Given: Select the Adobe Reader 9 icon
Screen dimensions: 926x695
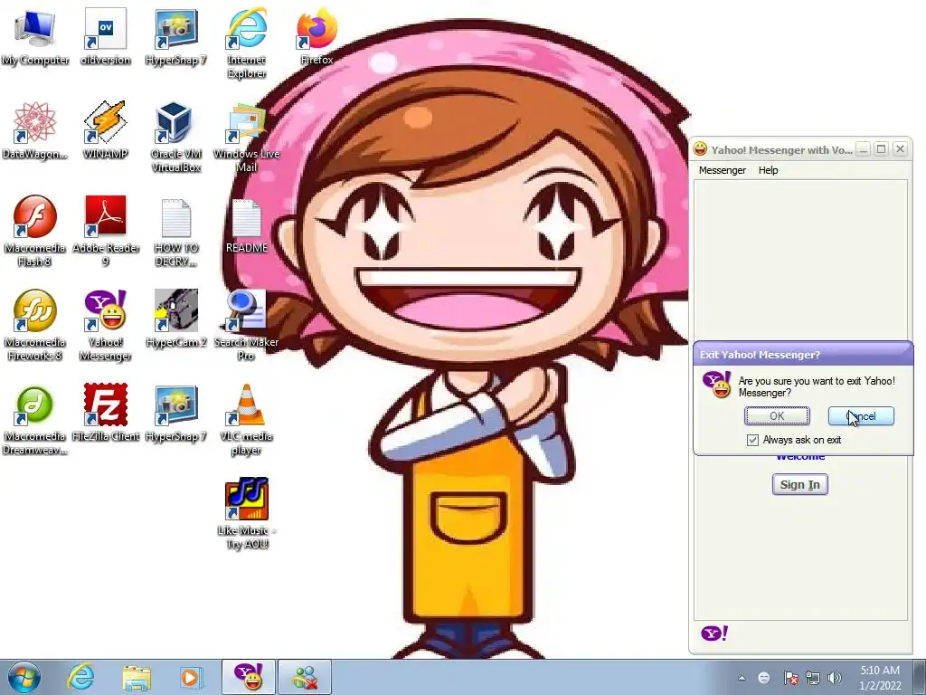Looking at the screenshot, I should pos(105,231).
